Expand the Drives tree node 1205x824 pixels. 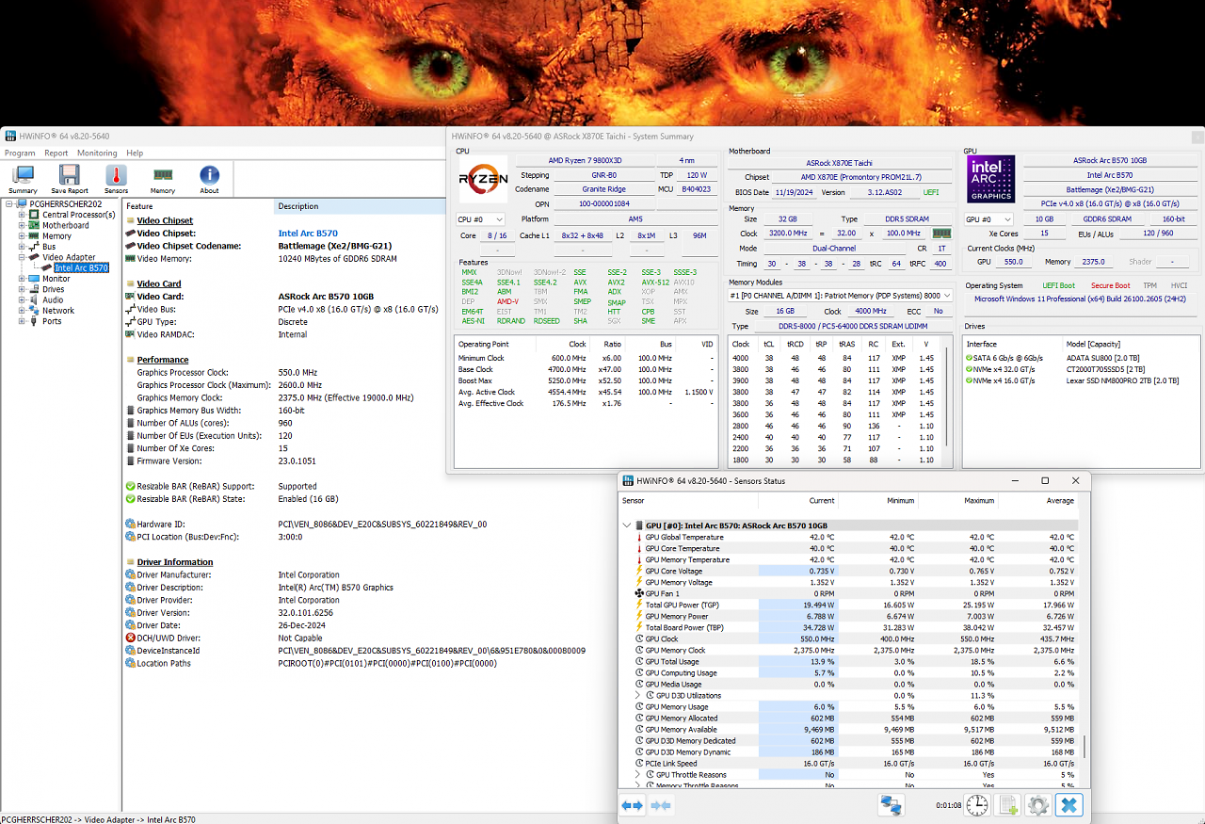(22, 289)
